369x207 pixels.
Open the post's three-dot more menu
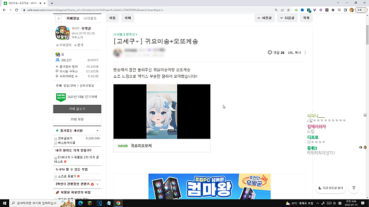[305, 52]
